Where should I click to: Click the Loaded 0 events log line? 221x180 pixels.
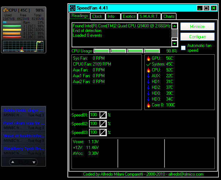(87, 35)
